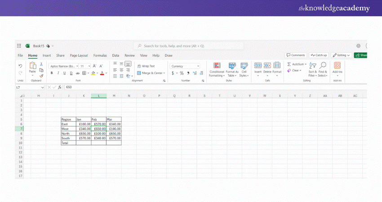The height and width of the screenshot is (202, 382).
Task: Apply the red font color swatch
Action: pos(102,73)
